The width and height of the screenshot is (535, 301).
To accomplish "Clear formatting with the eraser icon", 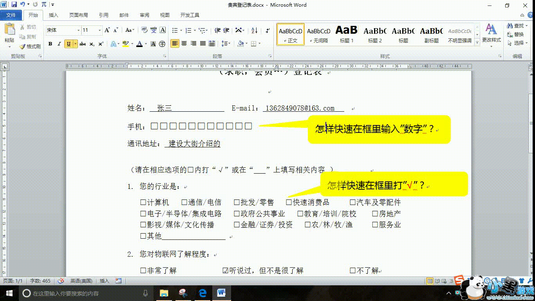I will (144, 30).
